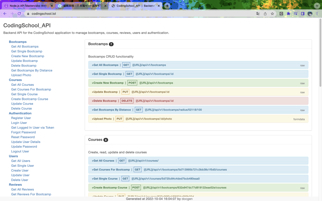Close the Node.js API Masterclass tab
The height and width of the screenshot is (201, 322).
point(52,6)
